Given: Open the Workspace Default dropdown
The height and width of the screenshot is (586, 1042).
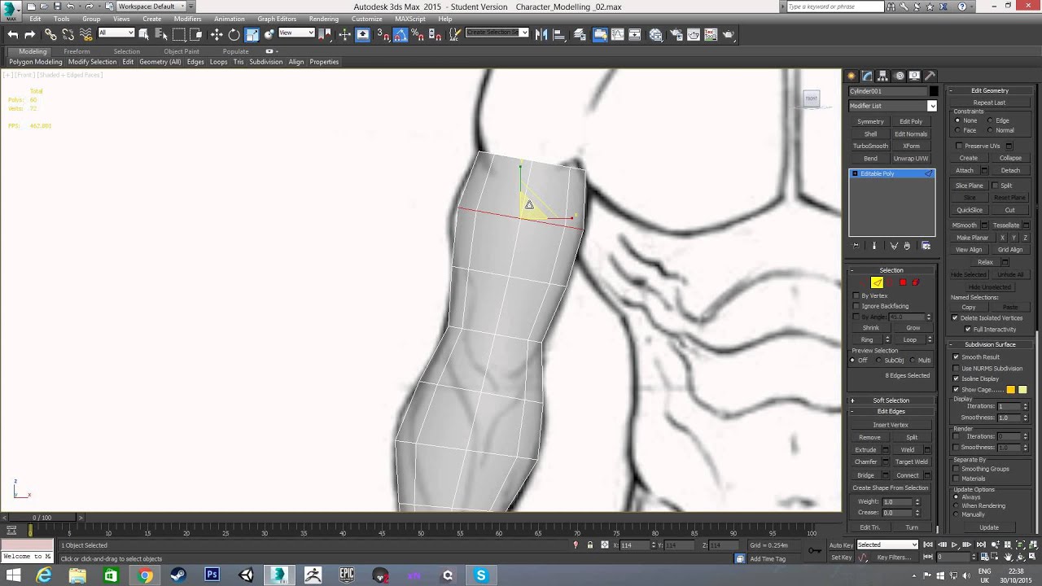Looking at the screenshot, I should click(151, 7).
